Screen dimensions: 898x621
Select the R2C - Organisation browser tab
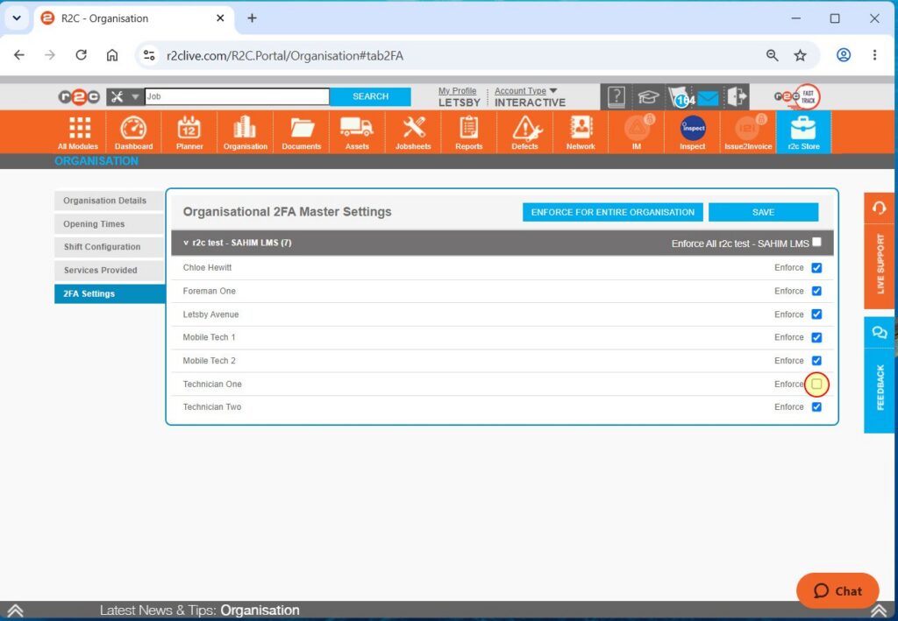point(133,18)
